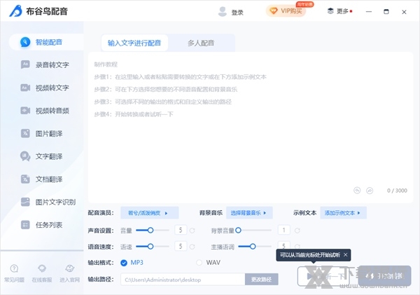
Task: Switch to the 多人配音 tab
Action: click(201, 43)
